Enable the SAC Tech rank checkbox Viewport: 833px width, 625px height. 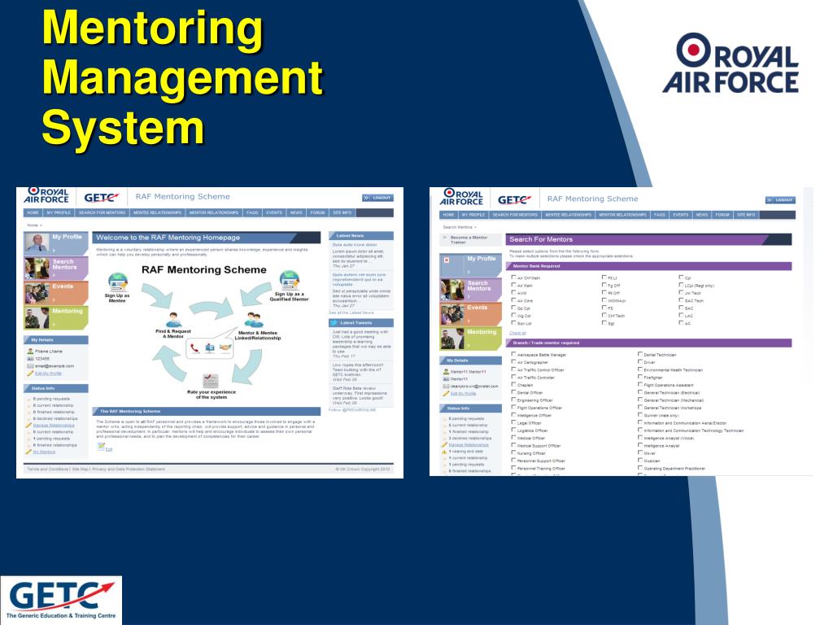(682, 299)
